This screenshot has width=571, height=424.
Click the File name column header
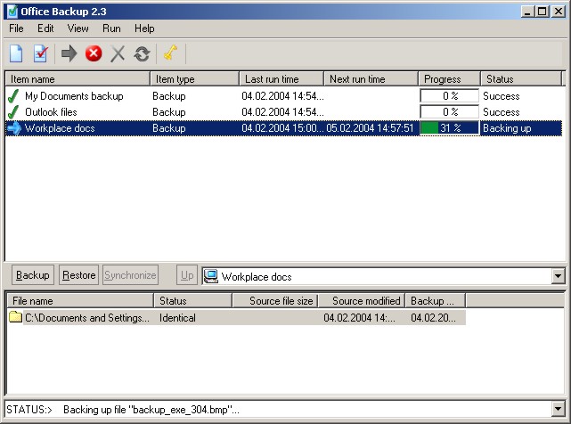[80, 301]
